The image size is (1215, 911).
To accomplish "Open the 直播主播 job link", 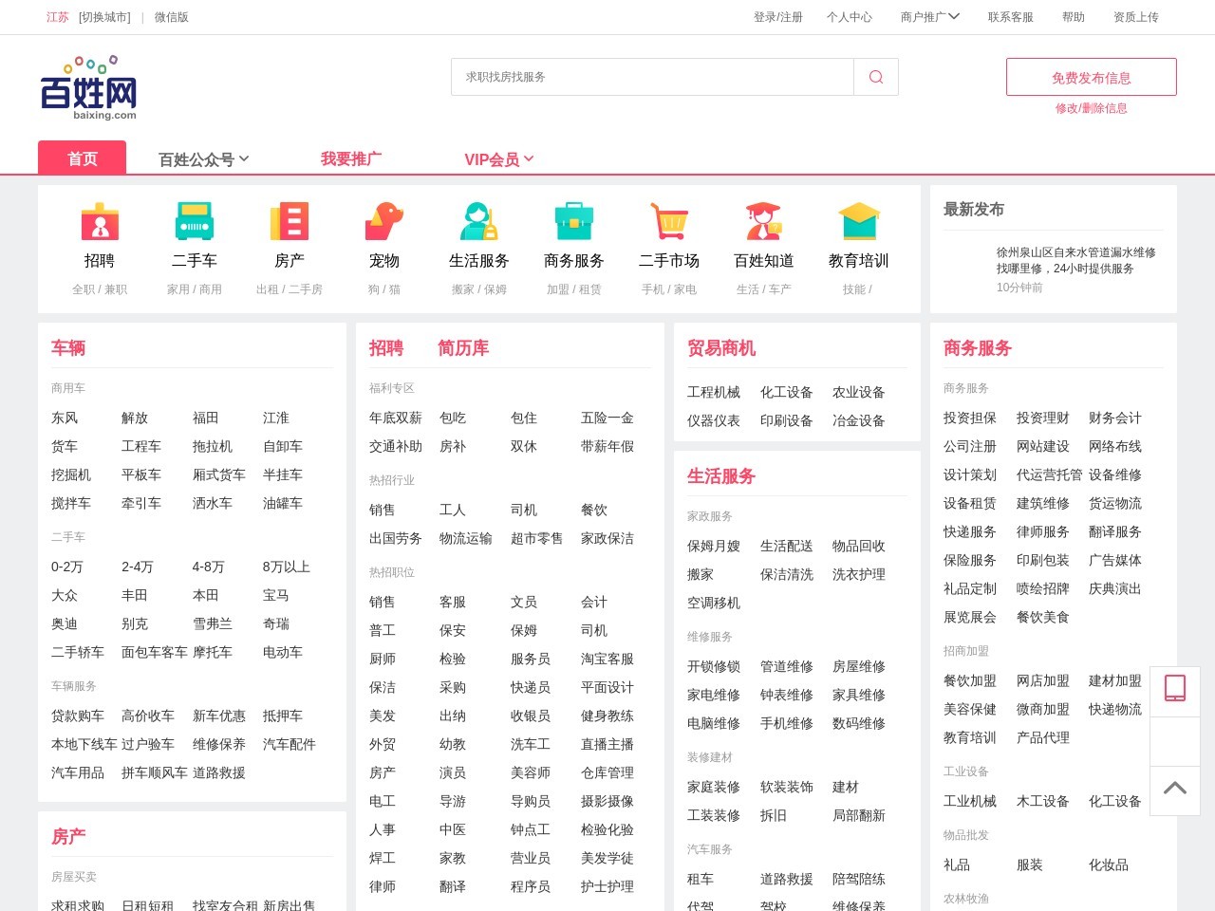I will coord(607,744).
